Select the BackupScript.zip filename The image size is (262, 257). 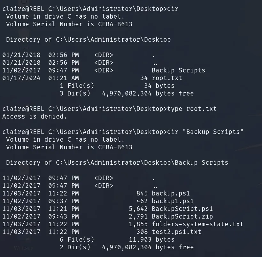click(x=182, y=216)
